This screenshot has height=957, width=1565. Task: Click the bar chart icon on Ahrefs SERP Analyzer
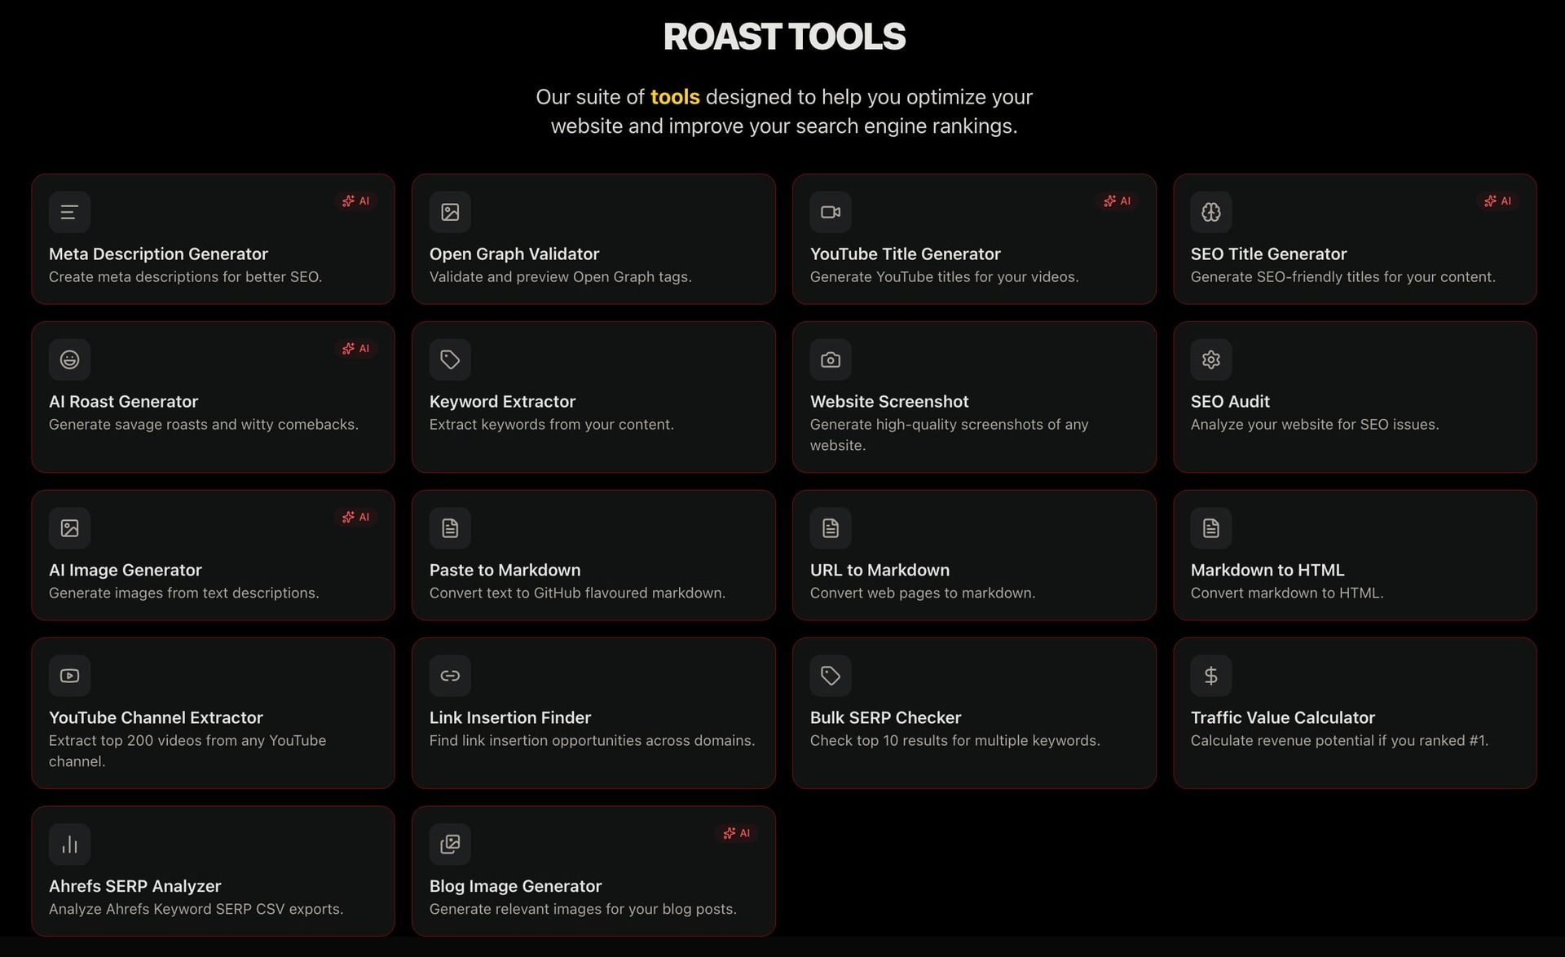click(x=69, y=845)
